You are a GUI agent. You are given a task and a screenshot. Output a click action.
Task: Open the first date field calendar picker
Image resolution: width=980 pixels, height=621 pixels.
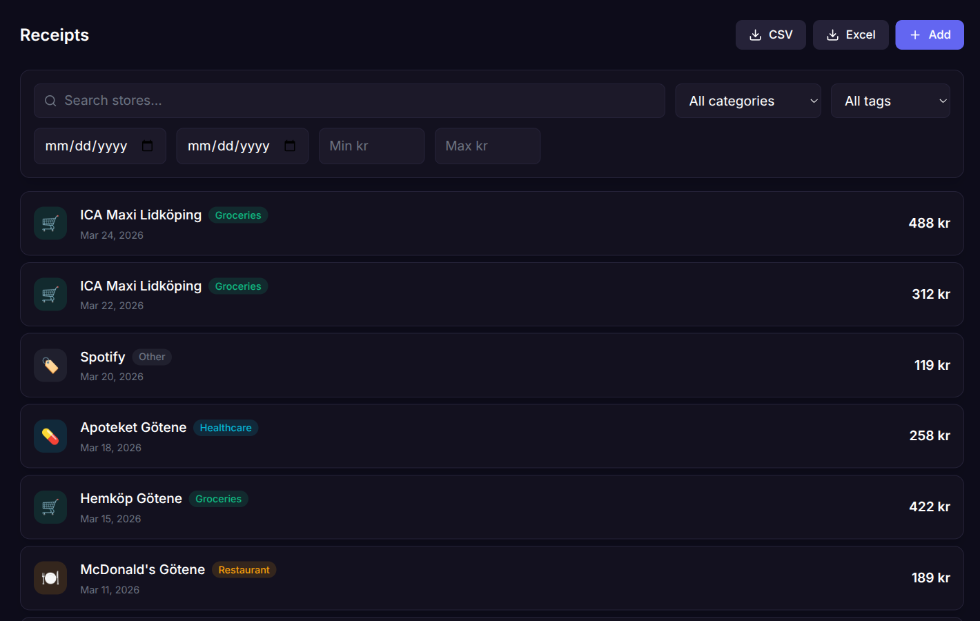point(147,146)
